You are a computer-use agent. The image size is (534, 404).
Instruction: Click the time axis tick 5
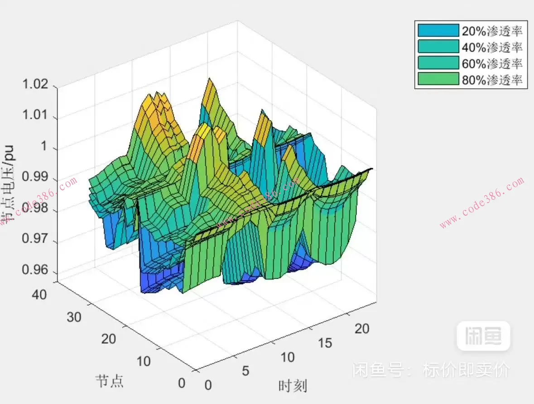[x=245, y=371]
